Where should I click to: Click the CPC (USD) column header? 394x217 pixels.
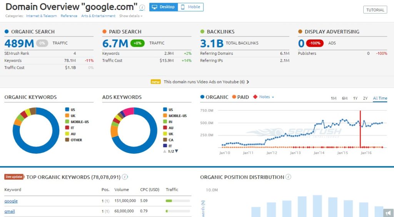click(150, 189)
